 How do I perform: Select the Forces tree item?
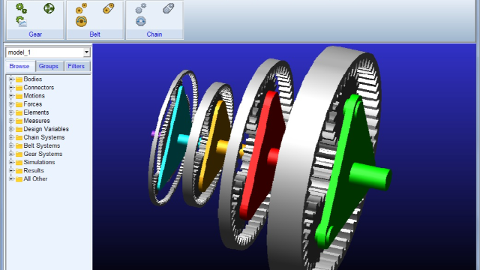[33, 103]
